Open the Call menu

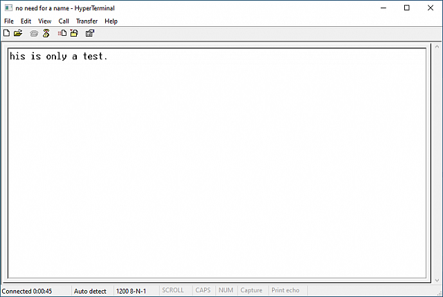point(64,21)
